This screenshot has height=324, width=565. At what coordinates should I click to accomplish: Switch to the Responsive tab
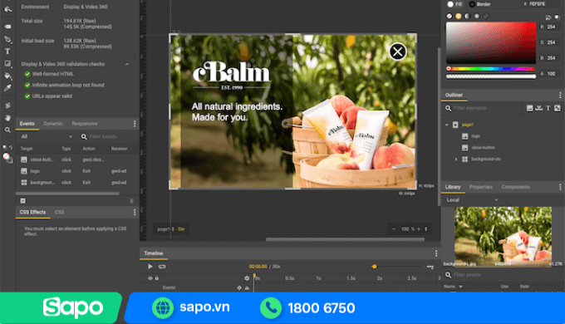(85, 124)
